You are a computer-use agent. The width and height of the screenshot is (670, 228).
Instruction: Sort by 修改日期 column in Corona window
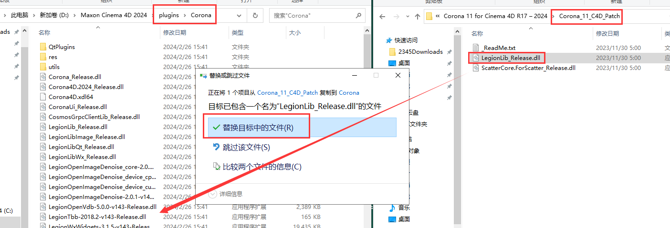pyautogui.click(x=175, y=33)
